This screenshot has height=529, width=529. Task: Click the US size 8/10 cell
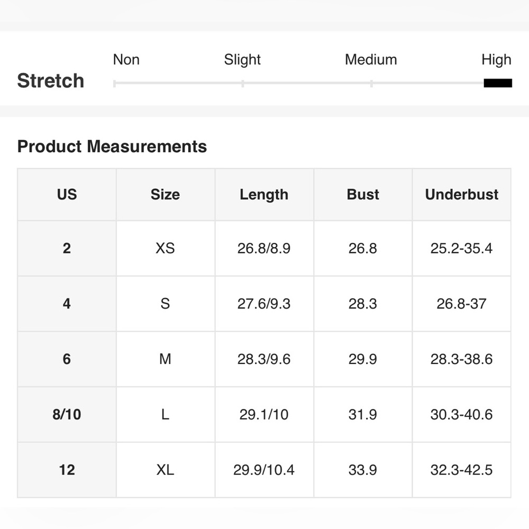tap(67, 414)
